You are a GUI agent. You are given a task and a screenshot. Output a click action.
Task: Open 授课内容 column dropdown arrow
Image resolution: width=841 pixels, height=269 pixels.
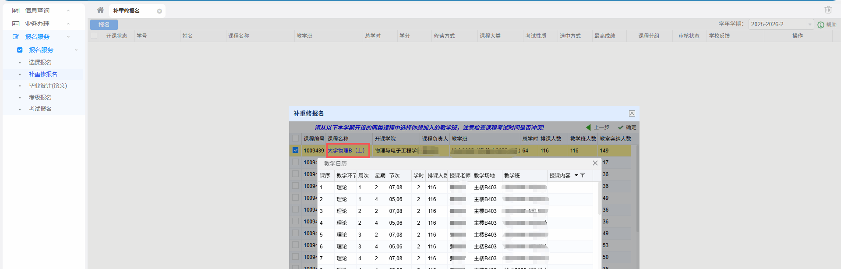click(576, 175)
